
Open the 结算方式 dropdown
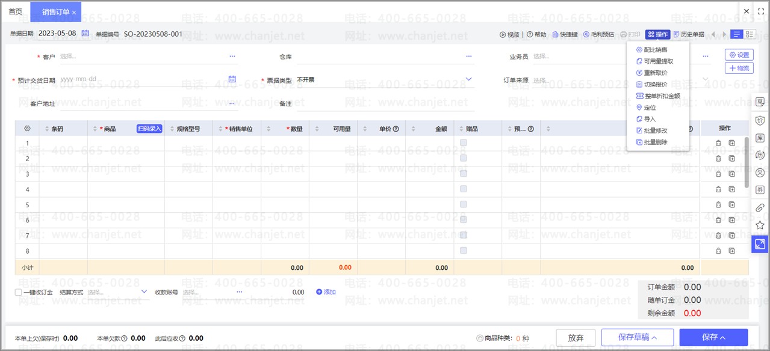pyautogui.click(x=144, y=292)
